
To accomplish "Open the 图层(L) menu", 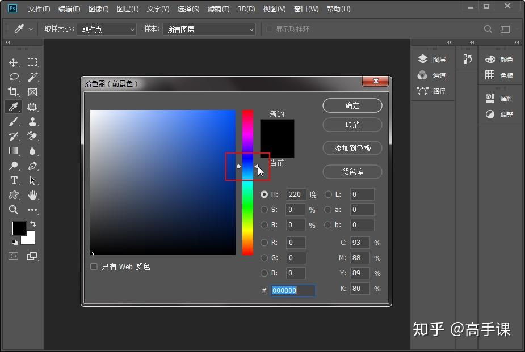I will pyautogui.click(x=128, y=9).
